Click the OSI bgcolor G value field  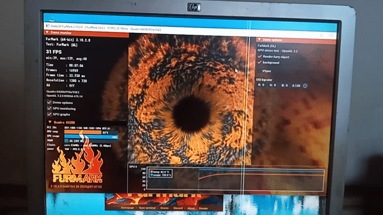(x=273, y=85)
